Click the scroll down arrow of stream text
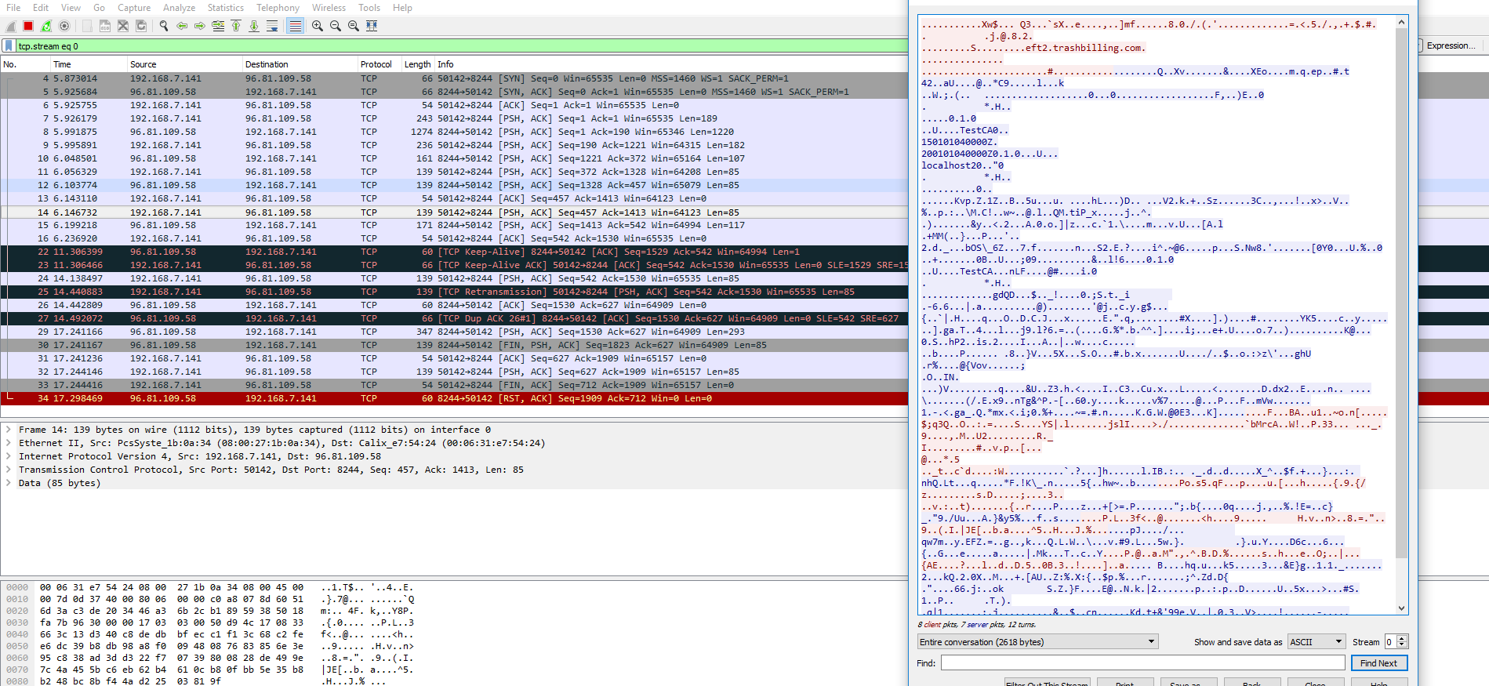 click(x=1402, y=608)
